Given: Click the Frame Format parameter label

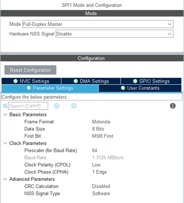Looking at the screenshot, I should coord(39,122).
